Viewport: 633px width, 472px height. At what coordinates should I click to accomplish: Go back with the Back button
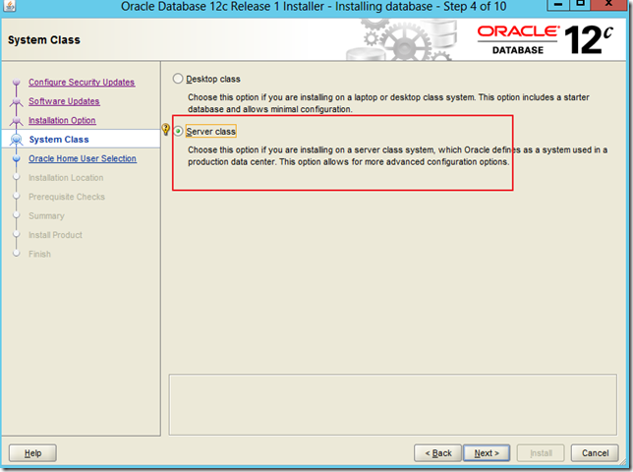(437, 453)
